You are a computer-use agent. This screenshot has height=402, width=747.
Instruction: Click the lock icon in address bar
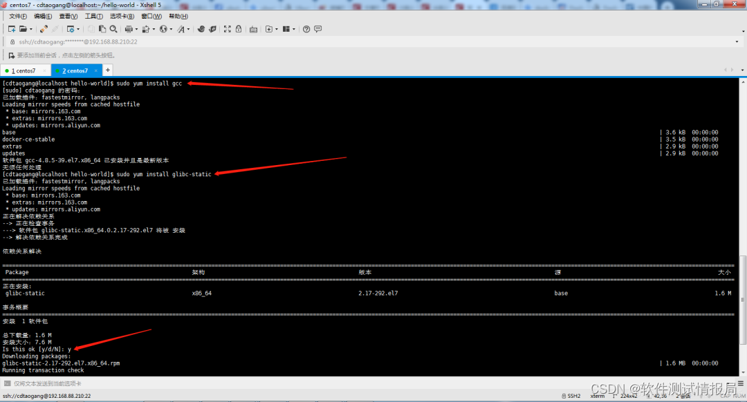12,42
